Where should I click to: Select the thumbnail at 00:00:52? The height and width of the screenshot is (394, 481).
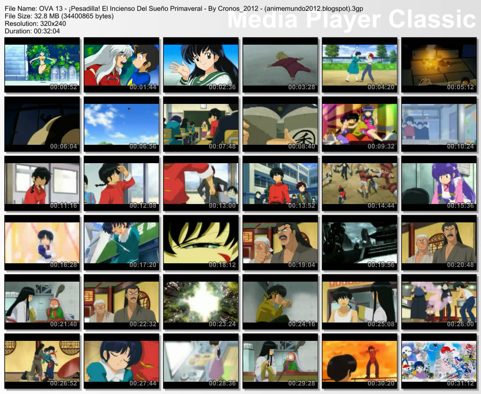pos(42,65)
